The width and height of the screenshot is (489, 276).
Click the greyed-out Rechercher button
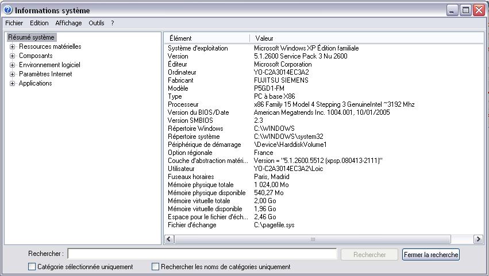point(369,255)
